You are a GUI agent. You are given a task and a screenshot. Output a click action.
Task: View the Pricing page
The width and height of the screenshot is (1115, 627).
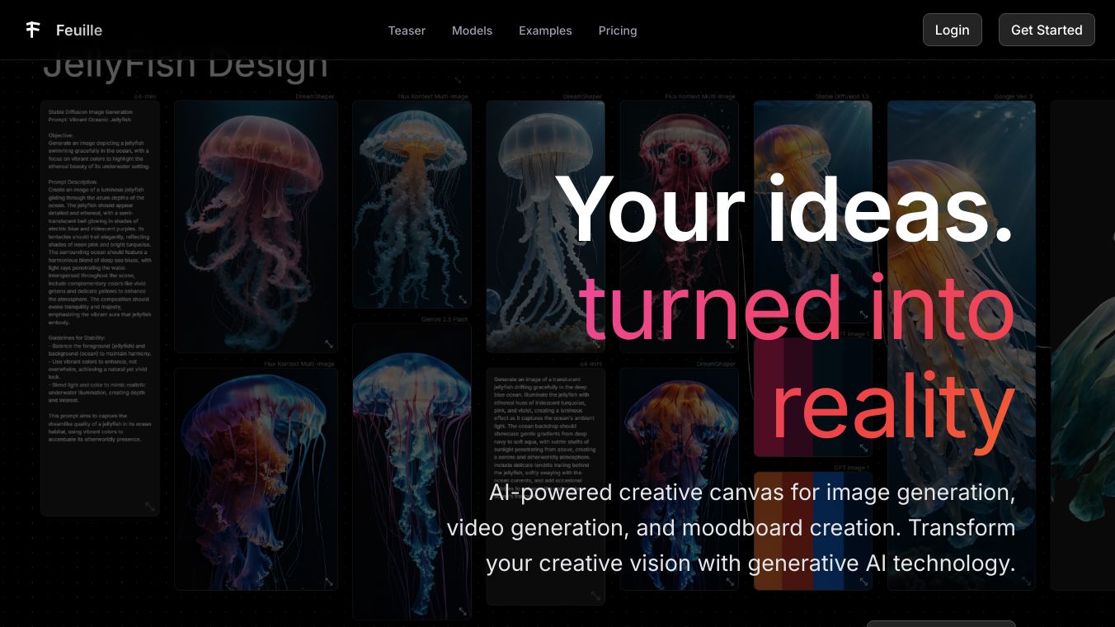point(618,31)
